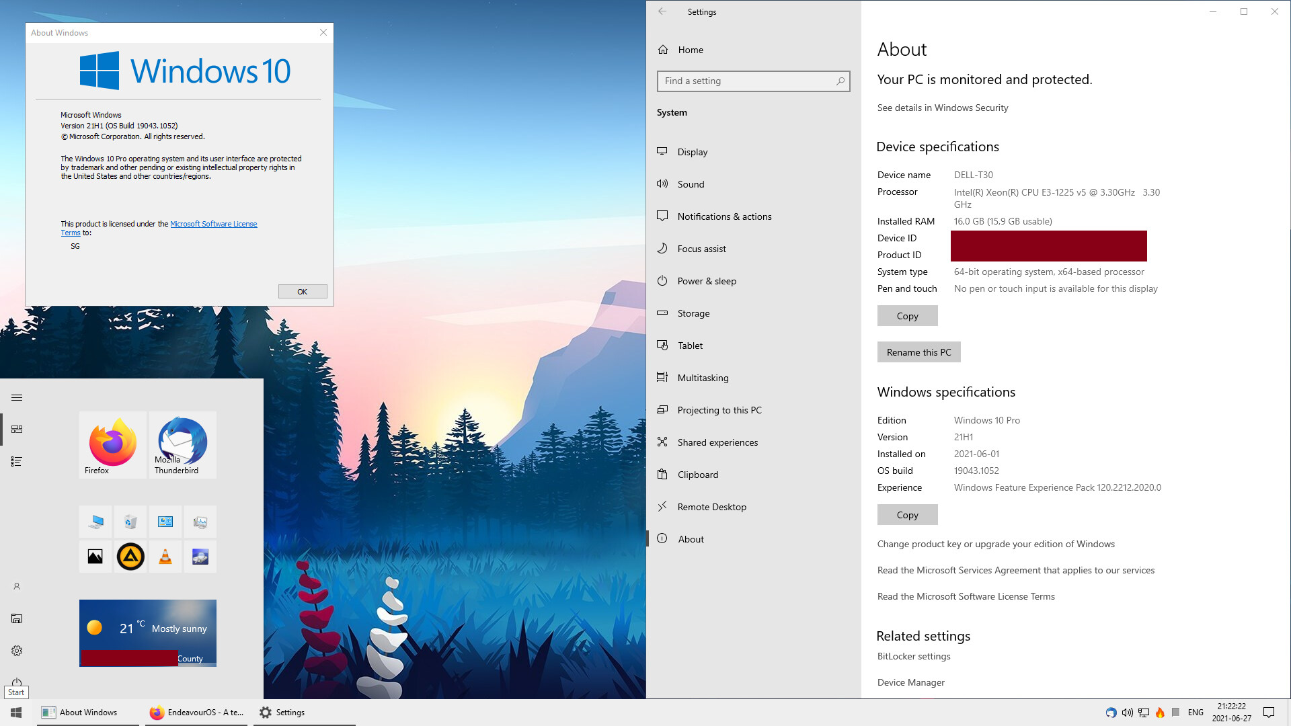The height and width of the screenshot is (726, 1291).
Task: Copy the device specifications
Action: [908, 316]
